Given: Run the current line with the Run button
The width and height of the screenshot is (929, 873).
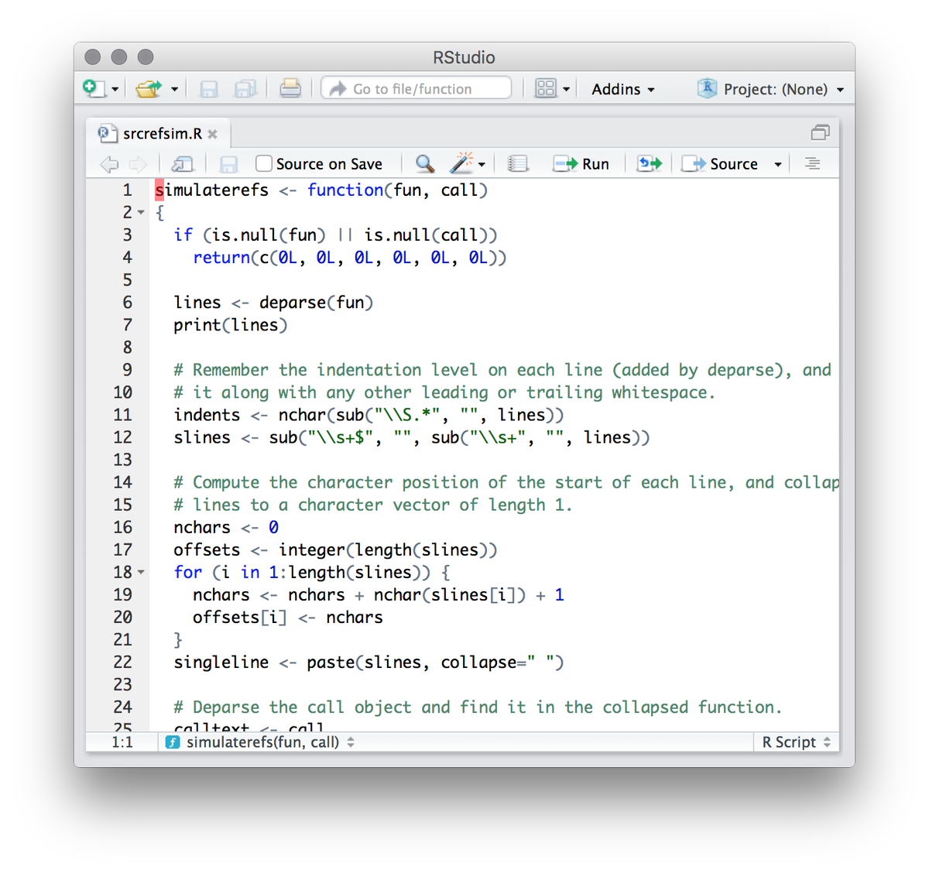Looking at the screenshot, I should [583, 163].
